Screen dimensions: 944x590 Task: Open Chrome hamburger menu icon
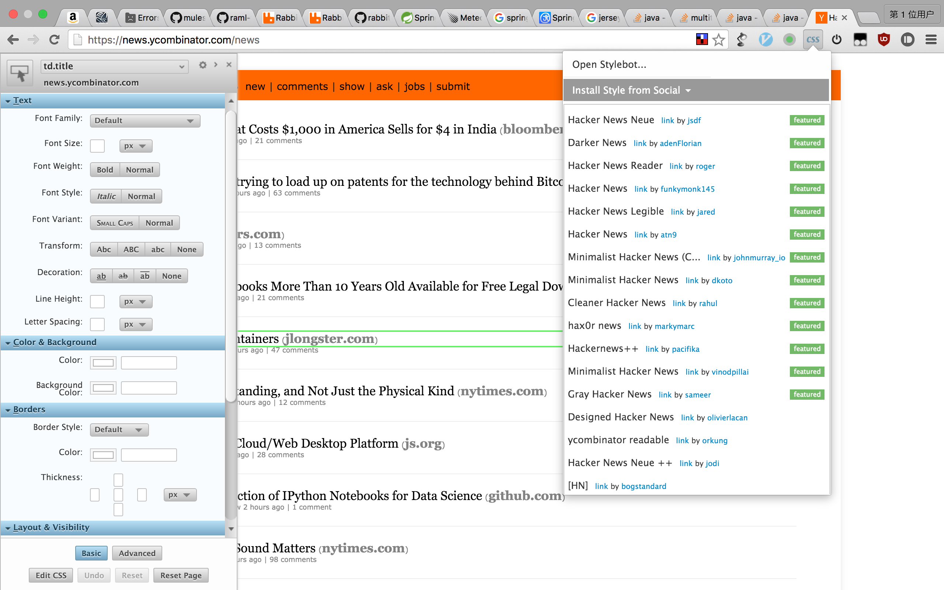931,39
